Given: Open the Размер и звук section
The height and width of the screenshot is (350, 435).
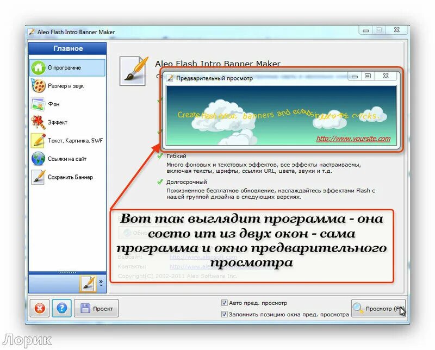Looking at the screenshot, I should (x=67, y=86).
